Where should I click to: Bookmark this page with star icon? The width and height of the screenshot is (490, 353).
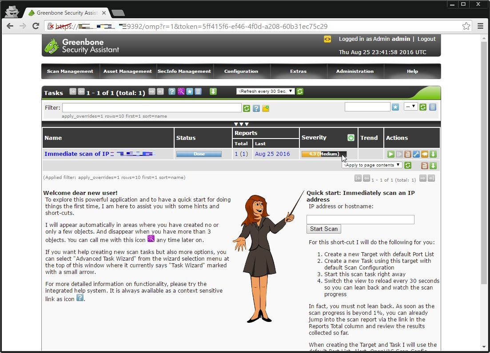pyautogui.click(x=466, y=26)
